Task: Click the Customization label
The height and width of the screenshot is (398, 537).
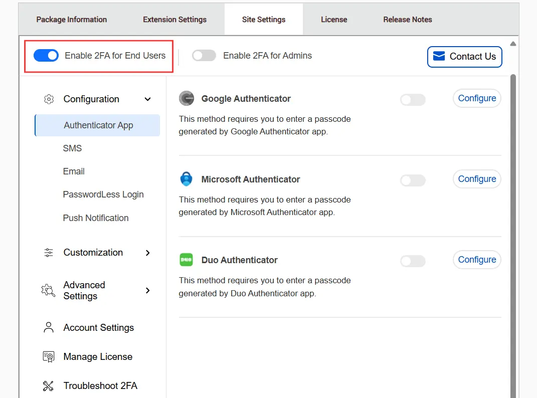Action: tap(93, 253)
